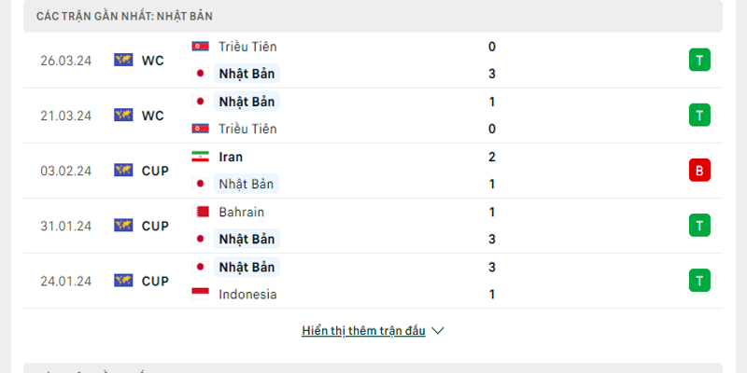Viewport: 747px width, 373px height.
Task: Click the Bahrain flag icon
Action: (200, 212)
